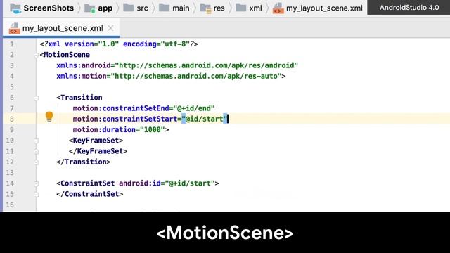Open the res folder breadcrumb

[x=212, y=8]
